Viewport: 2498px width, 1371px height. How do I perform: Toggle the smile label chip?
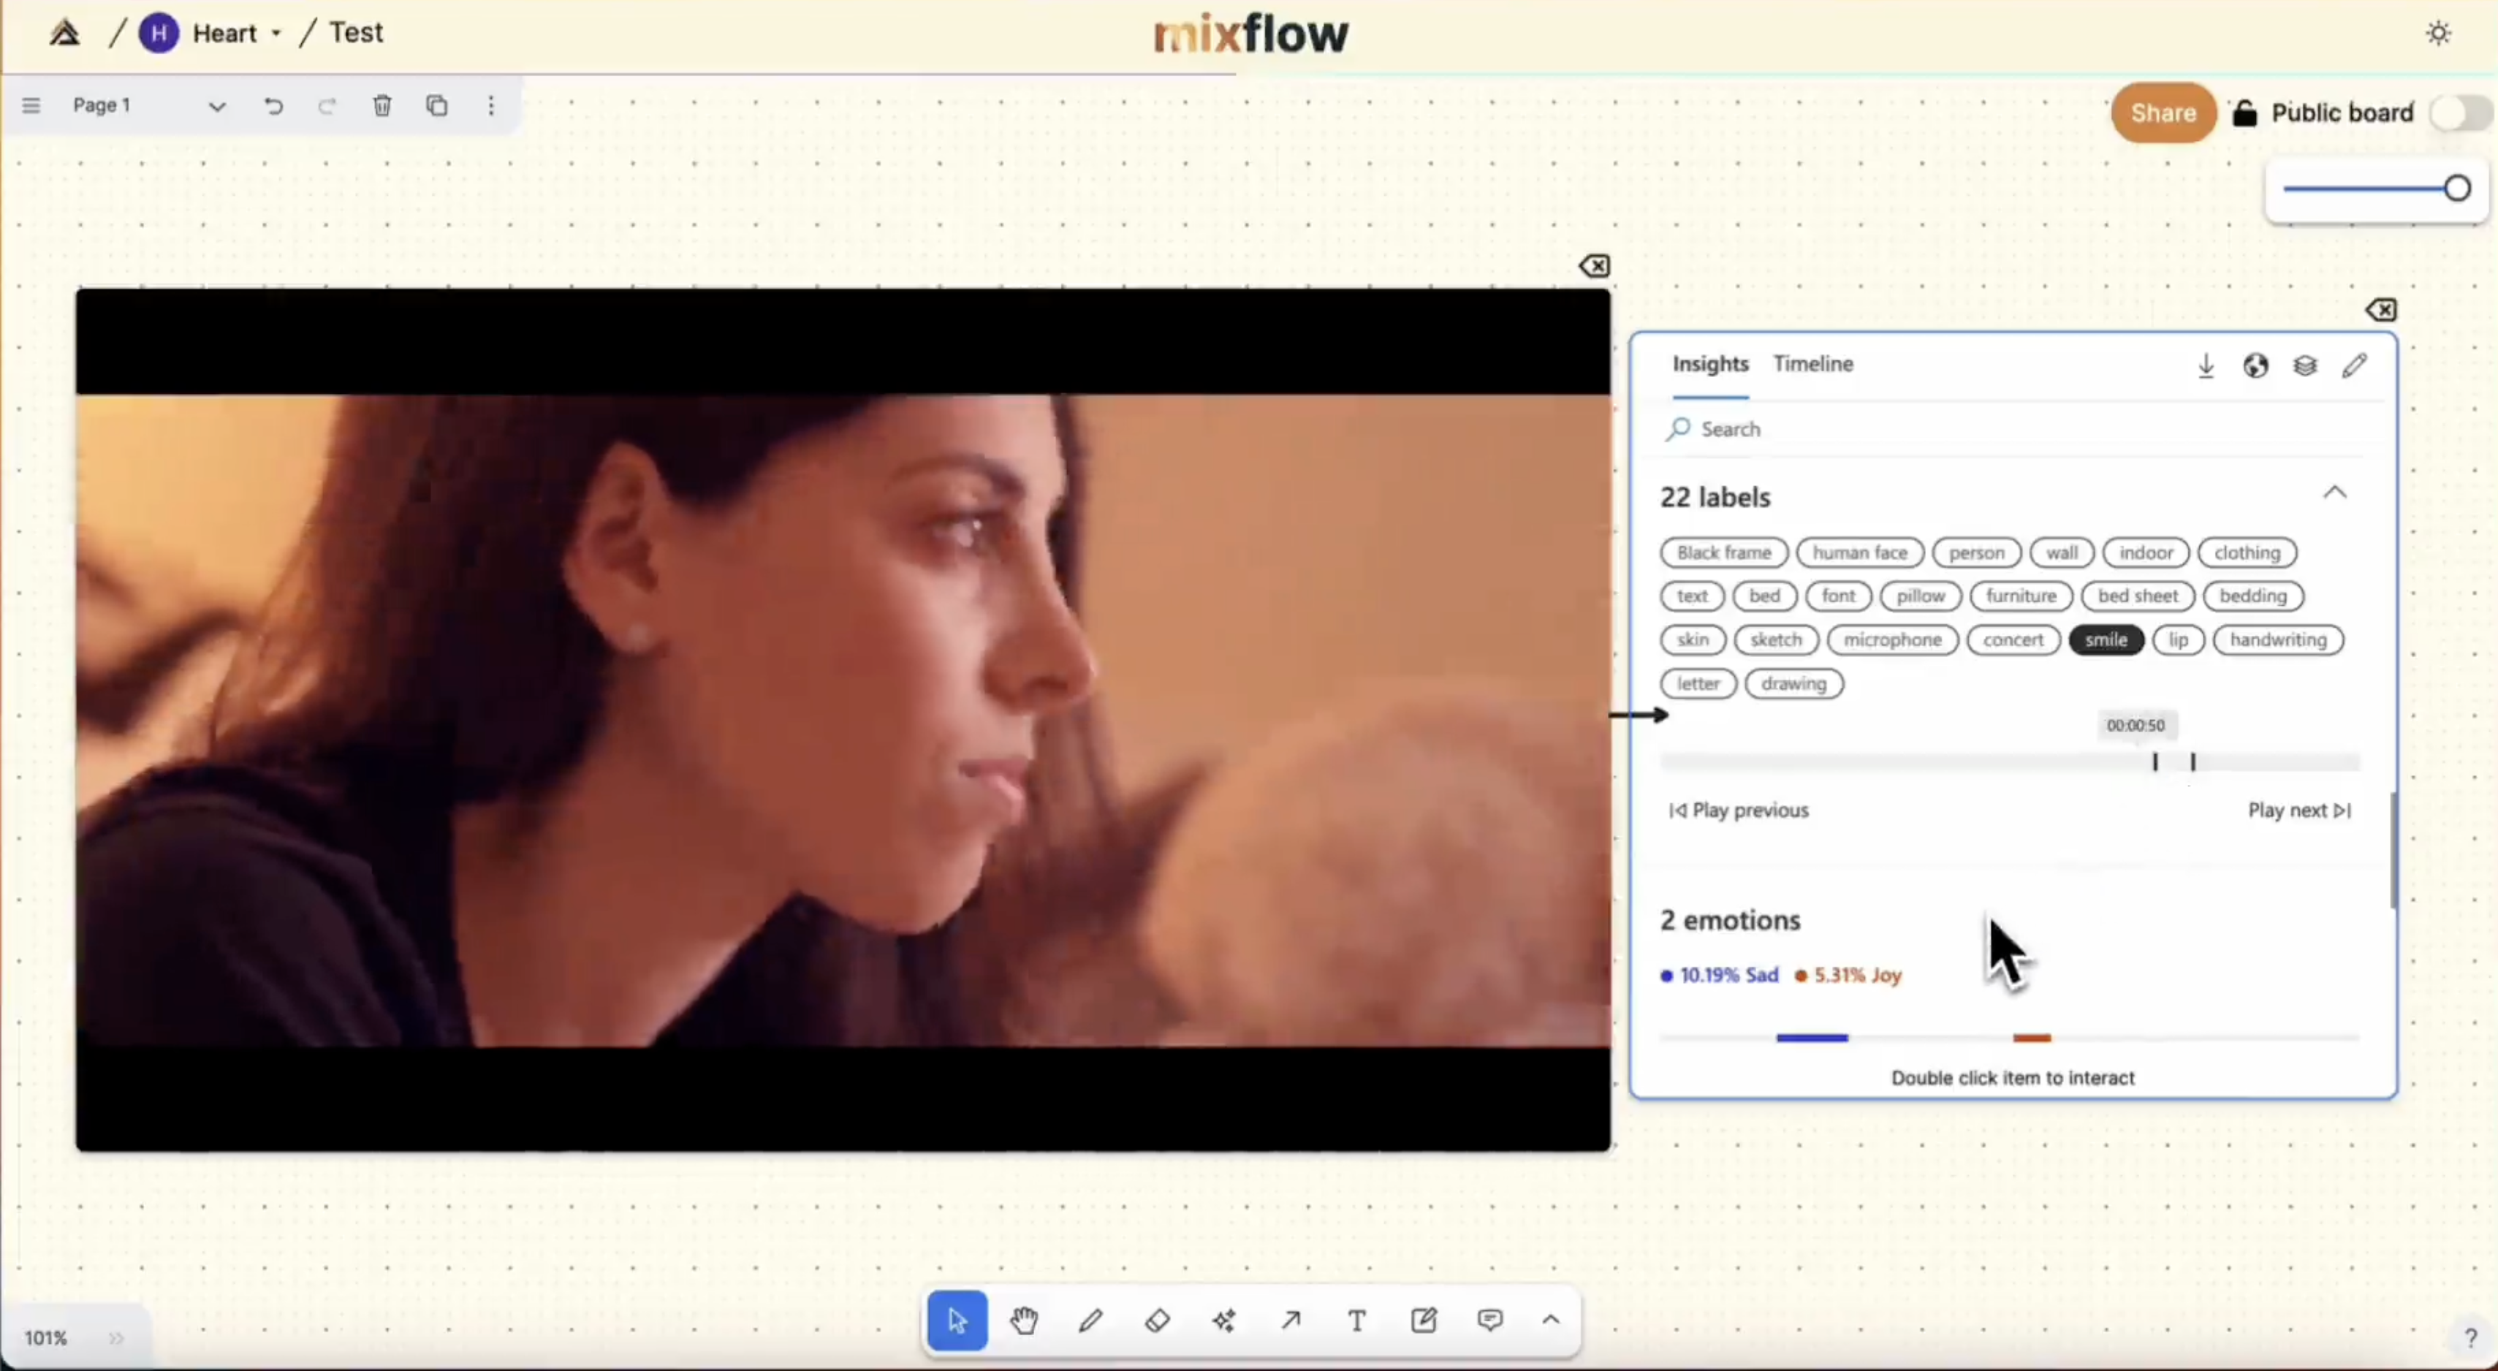pyautogui.click(x=2106, y=640)
